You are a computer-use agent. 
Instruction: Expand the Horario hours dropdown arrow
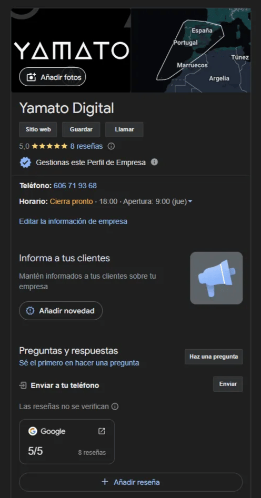190,202
